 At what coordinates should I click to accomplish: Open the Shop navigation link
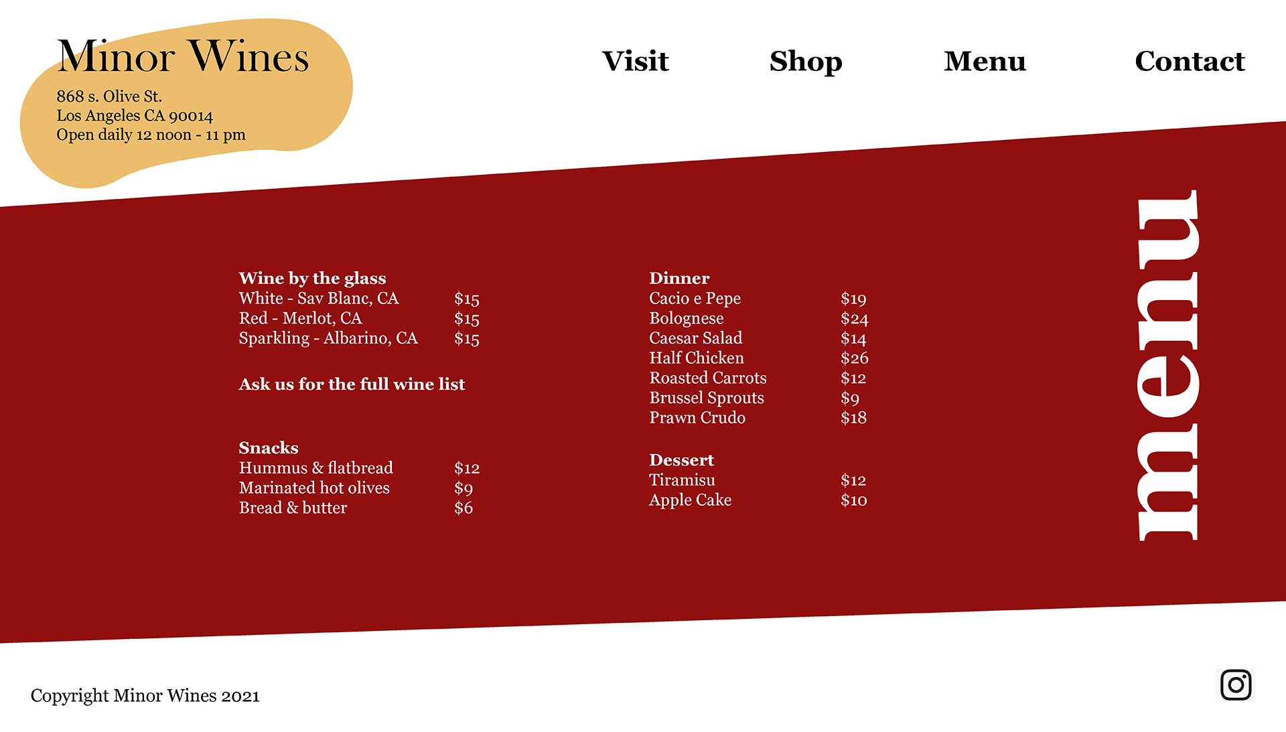click(806, 59)
